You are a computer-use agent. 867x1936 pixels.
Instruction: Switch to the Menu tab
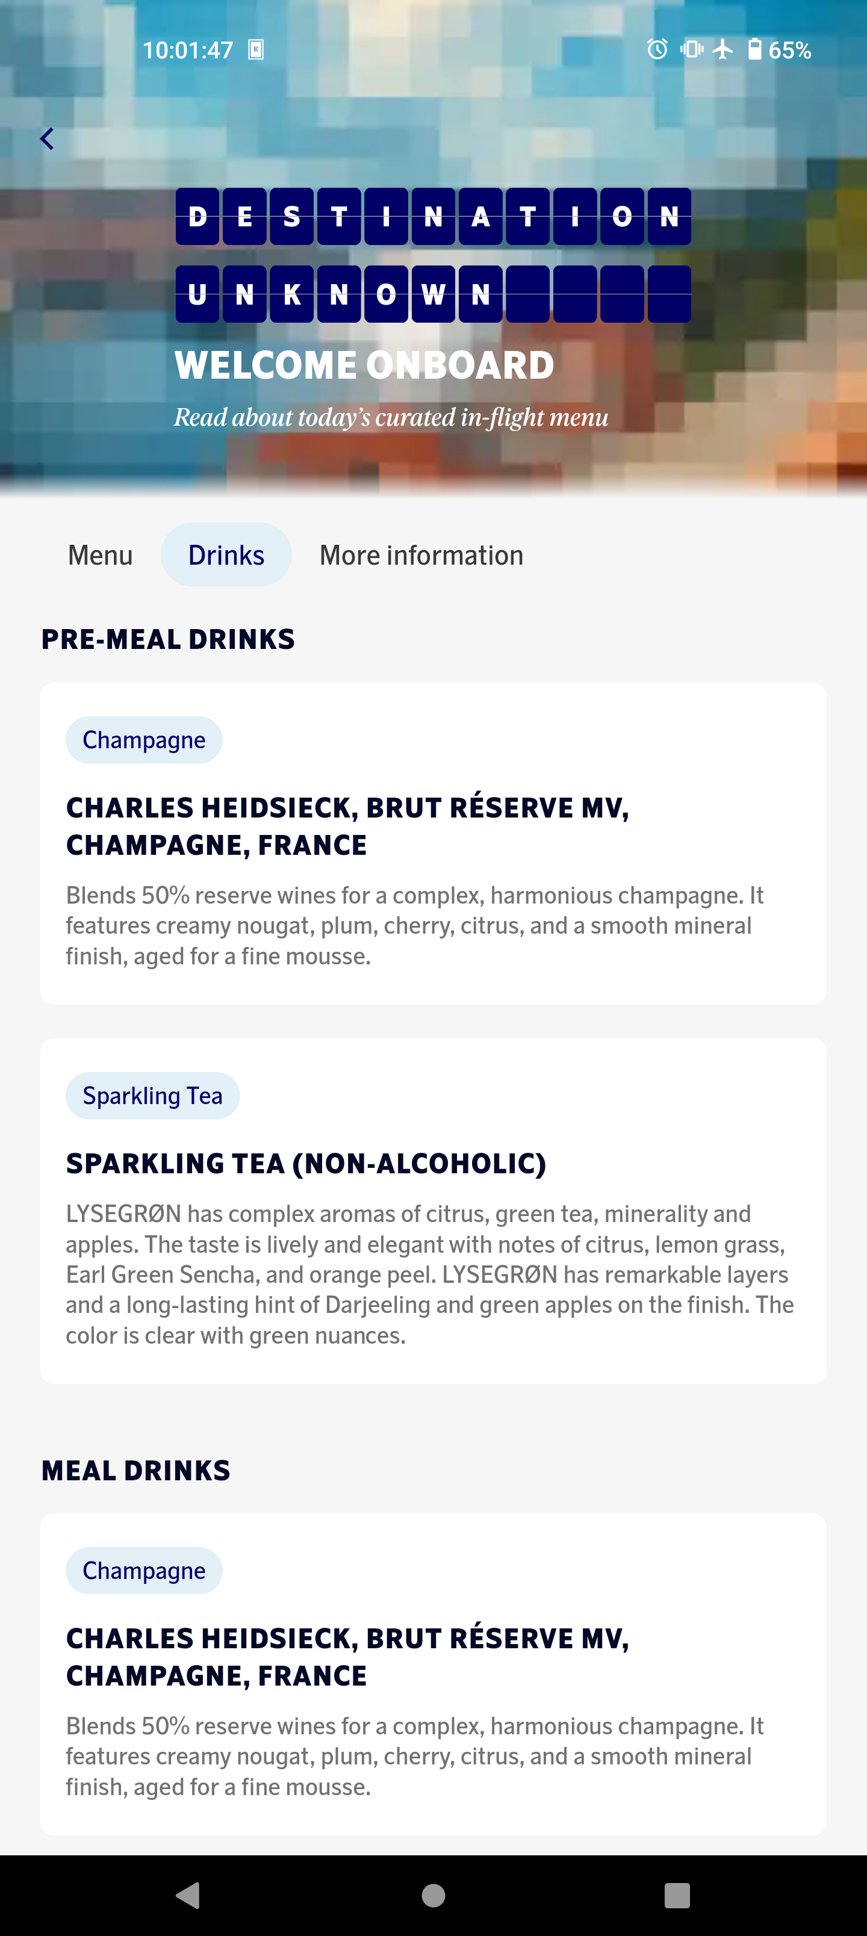tap(100, 554)
